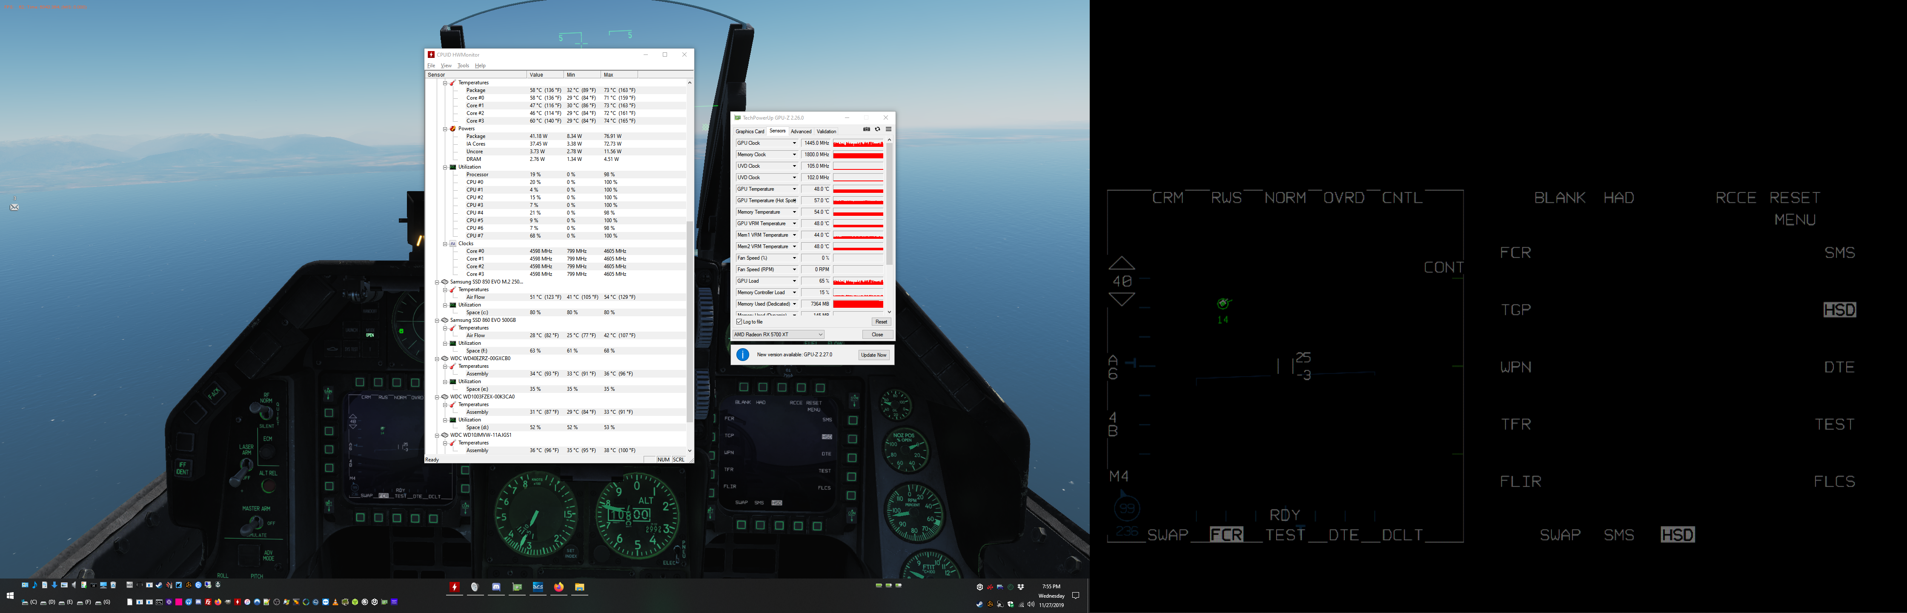Open the GPU Clock sensor dropdown
1907x613 pixels.
pos(794,143)
